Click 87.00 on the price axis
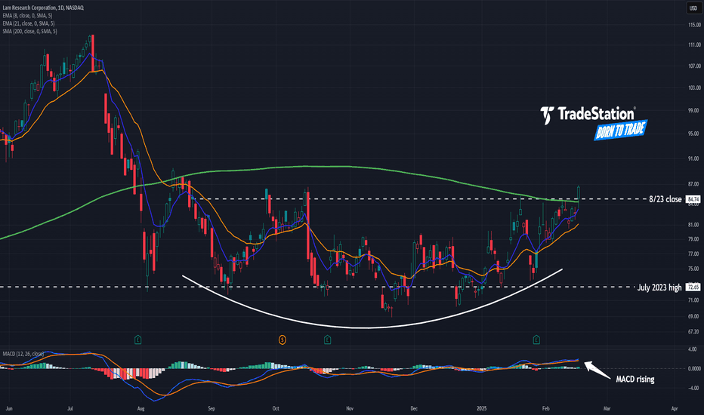Image resolution: width=704 pixels, height=415 pixels. [x=694, y=184]
